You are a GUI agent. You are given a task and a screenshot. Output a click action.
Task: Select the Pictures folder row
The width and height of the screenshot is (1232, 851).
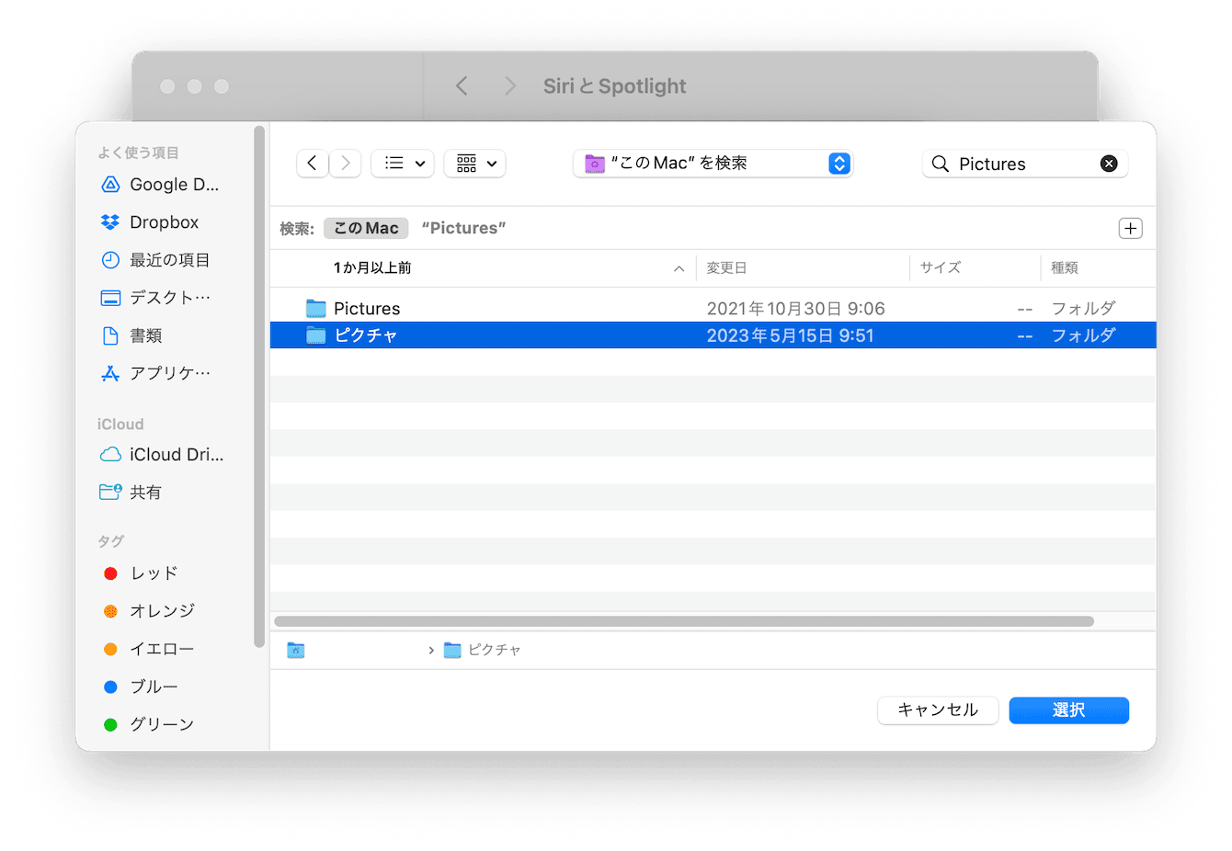(x=713, y=308)
